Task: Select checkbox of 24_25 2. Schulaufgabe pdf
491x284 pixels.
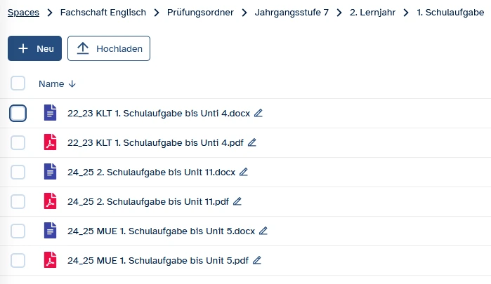Action: [x=18, y=201]
